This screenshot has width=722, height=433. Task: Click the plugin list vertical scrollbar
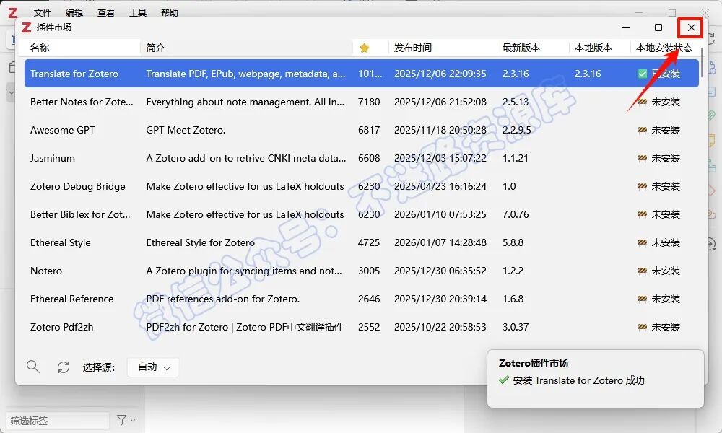[x=703, y=62]
